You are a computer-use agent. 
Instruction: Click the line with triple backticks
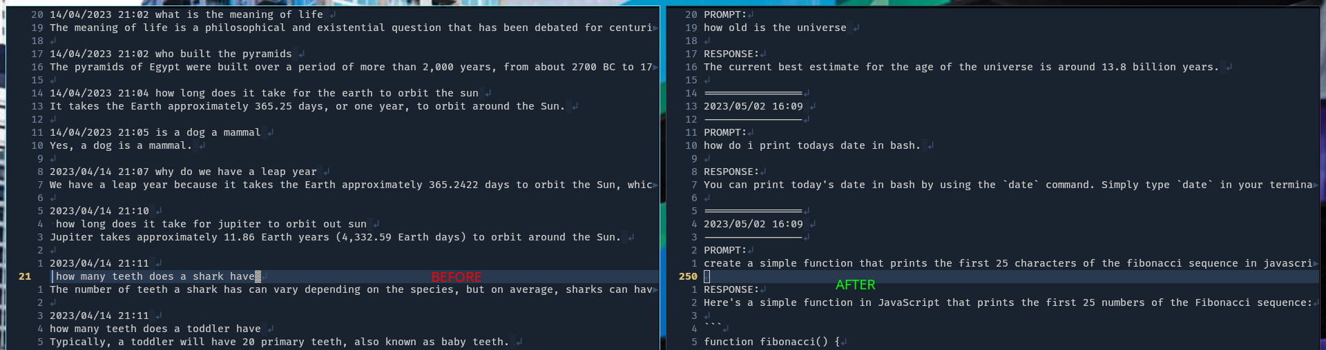[x=713, y=329]
